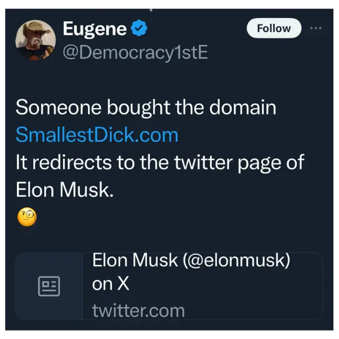Open the three-dot more options menu

tap(317, 28)
